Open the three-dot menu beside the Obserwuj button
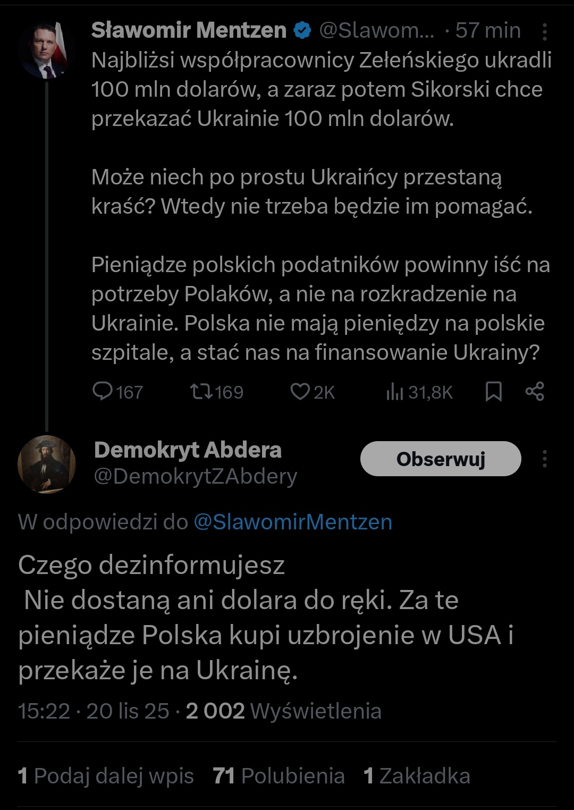The width and height of the screenshot is (574, 810). (544, 459)
